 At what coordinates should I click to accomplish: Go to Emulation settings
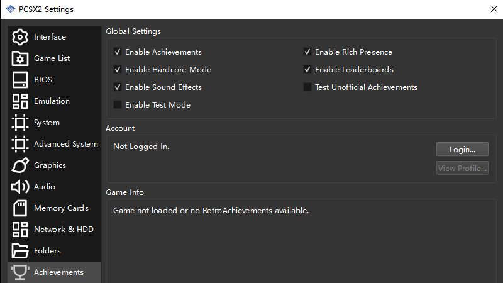click(x=52, y=101)
